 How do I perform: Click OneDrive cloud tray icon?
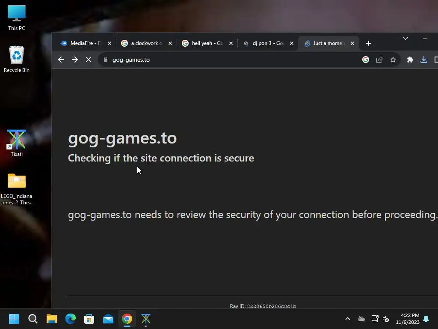point(361,319)
